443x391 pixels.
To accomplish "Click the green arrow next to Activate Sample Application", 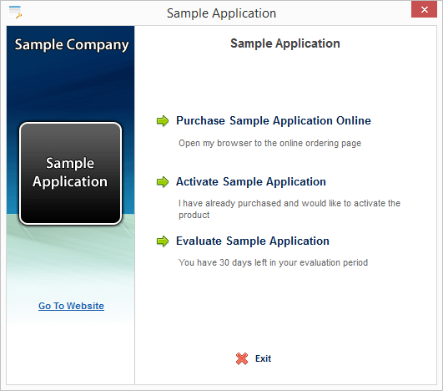I will (163, 181).
